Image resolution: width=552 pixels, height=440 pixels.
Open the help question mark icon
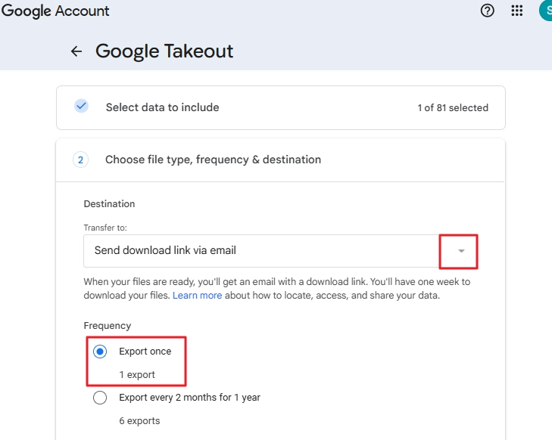487,11
